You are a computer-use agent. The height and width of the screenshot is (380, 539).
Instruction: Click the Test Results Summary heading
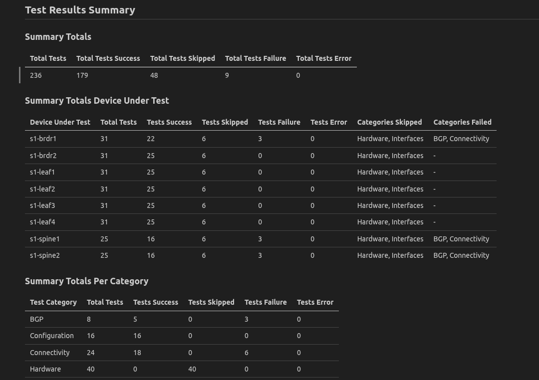tap(80, 10)
